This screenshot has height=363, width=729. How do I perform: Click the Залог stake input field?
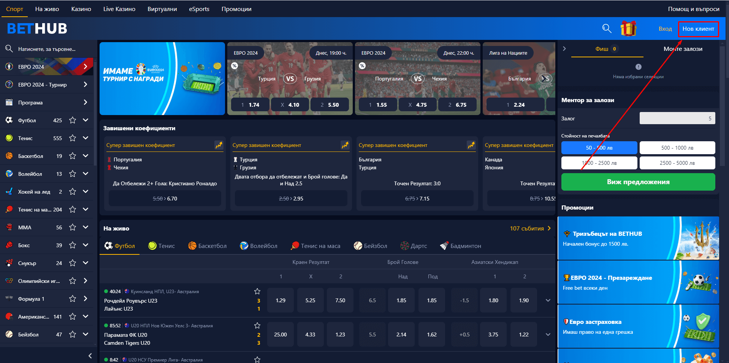pyautogui.click(x=677, y=118)
